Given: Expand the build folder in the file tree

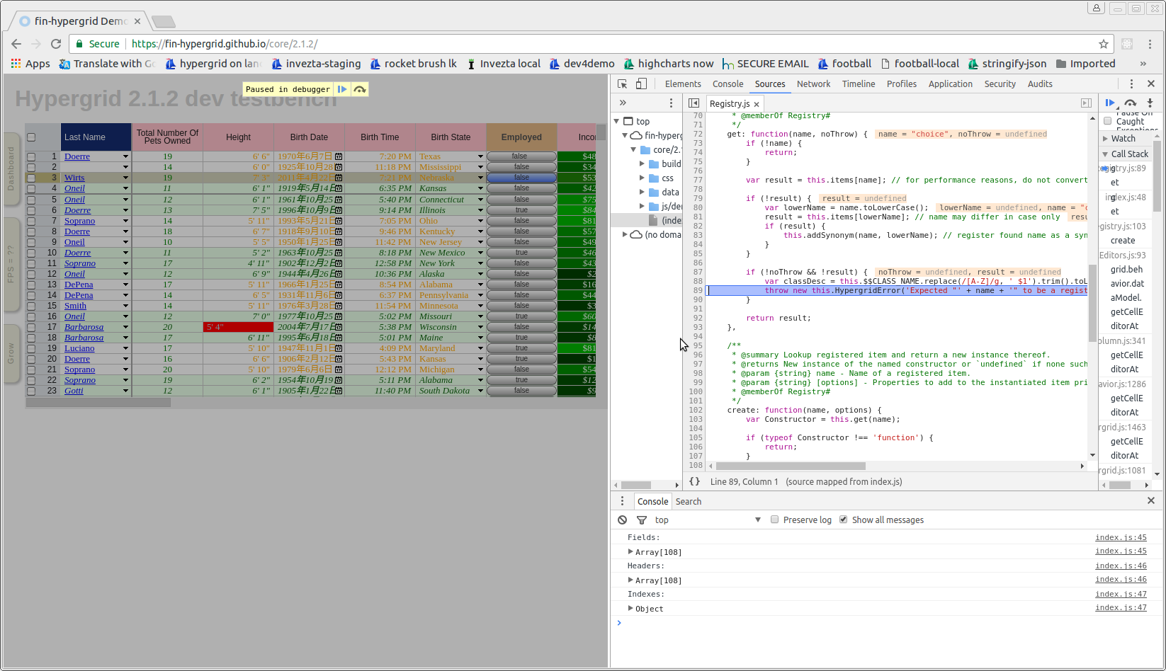Looking at the screenshot, I should click(x=641, y=164).
